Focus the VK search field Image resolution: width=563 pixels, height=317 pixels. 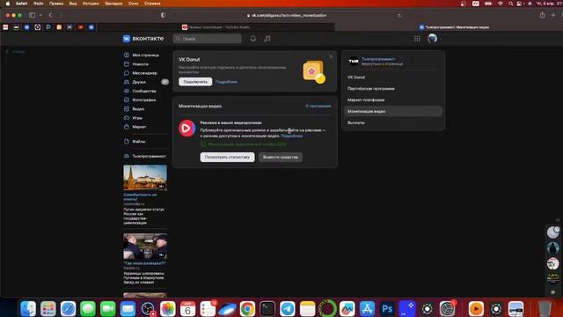tap(208, 39)
